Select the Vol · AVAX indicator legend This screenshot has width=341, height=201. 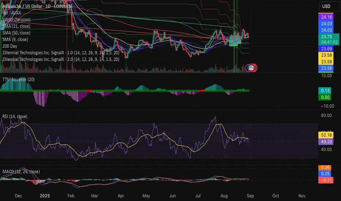click(x=12, y=13)
